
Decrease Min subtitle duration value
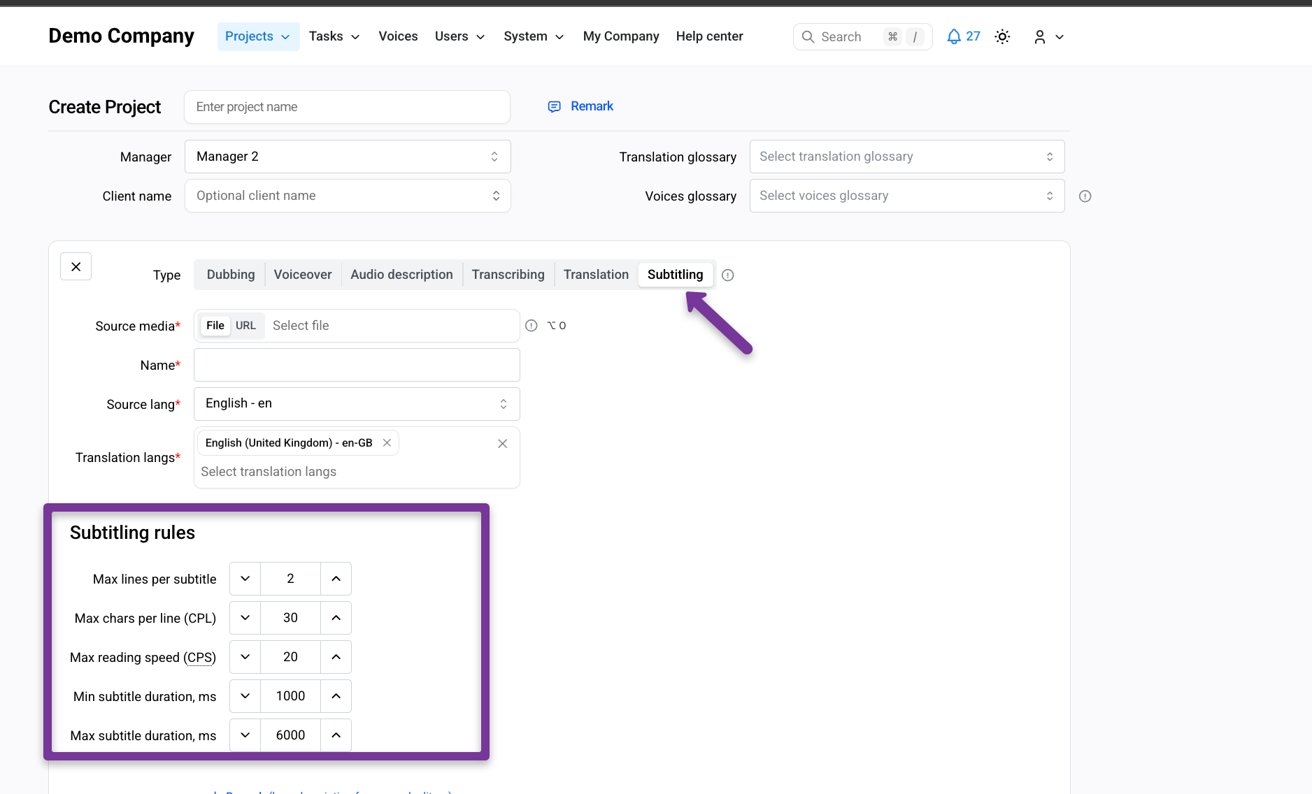(245, 696)
